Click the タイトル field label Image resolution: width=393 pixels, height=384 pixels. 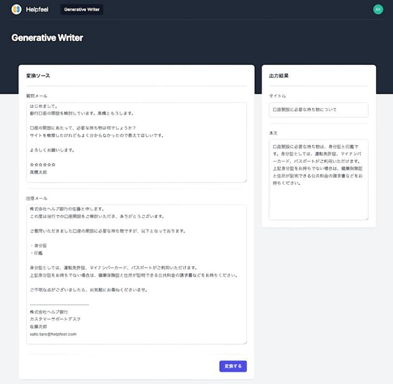point(278,96)
